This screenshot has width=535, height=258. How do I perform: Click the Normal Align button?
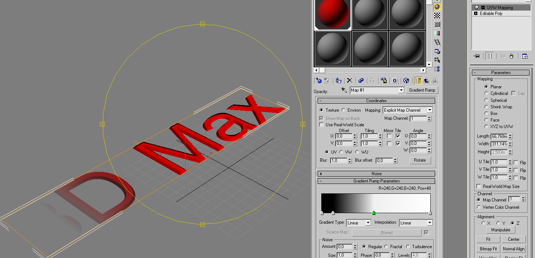pyautogui.click(x=513, y=249)
